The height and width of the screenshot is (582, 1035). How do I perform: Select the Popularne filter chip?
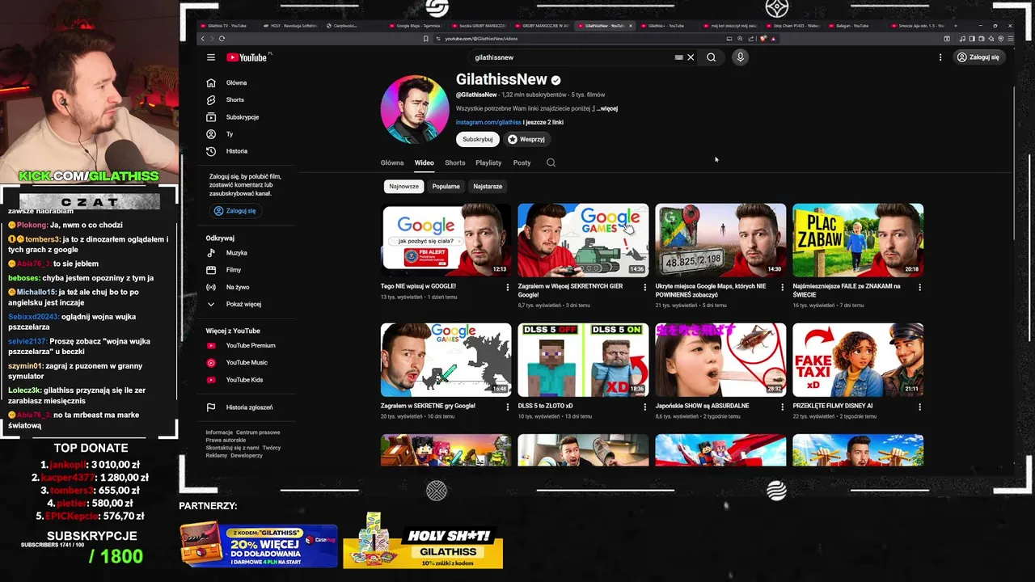tap(446, 187)
